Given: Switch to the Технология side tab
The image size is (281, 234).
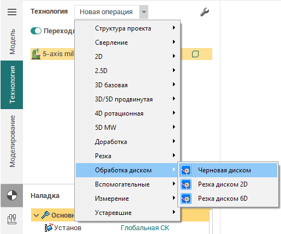Looking at the screenshot, I should pos(12,85).
